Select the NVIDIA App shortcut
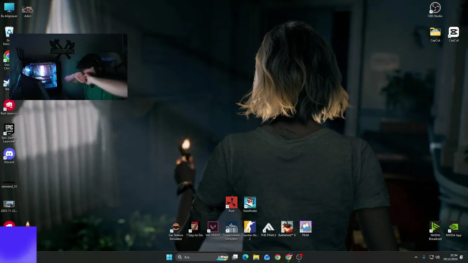Image resolution: width=468 pixels, height=263 pixels. 454,229
